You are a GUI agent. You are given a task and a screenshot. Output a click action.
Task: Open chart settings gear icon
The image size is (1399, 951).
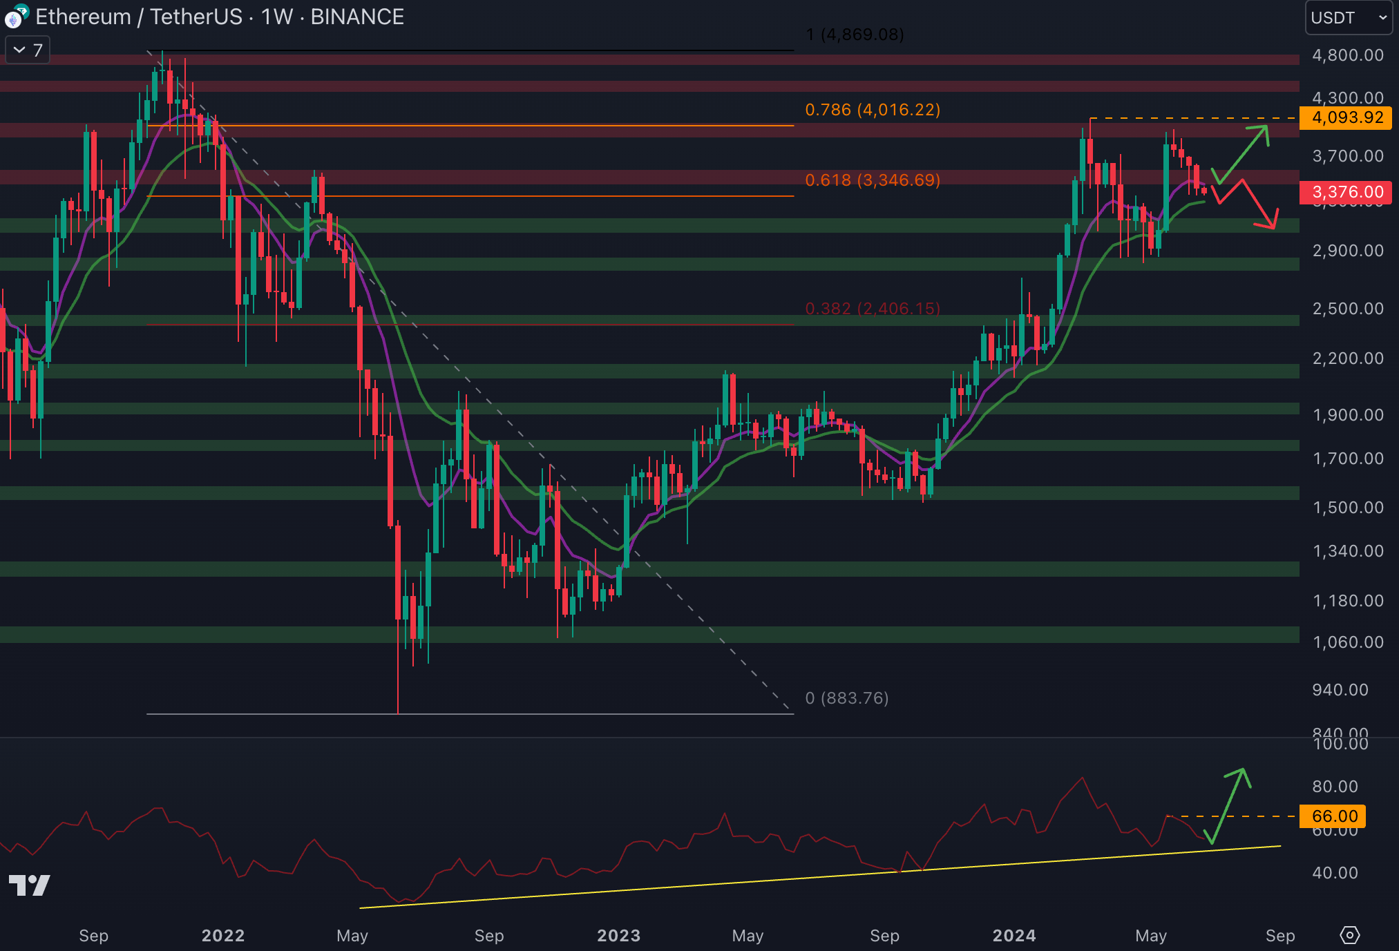click(1349, 935)
